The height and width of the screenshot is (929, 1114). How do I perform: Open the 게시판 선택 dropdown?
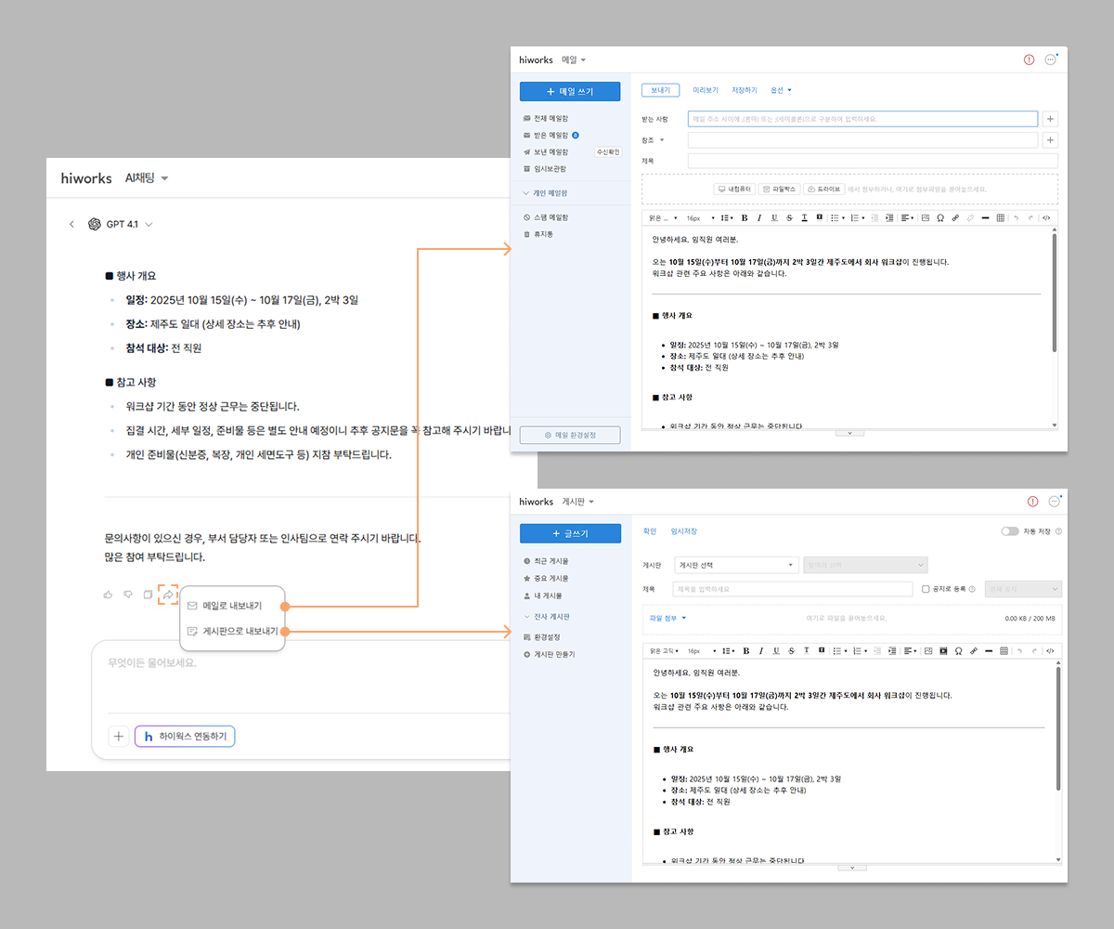pyautogui.click(x=735, y=565)
